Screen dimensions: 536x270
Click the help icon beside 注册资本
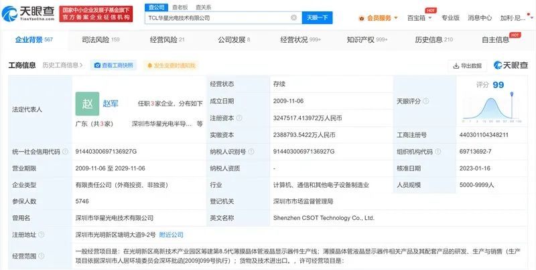(239, 118)
